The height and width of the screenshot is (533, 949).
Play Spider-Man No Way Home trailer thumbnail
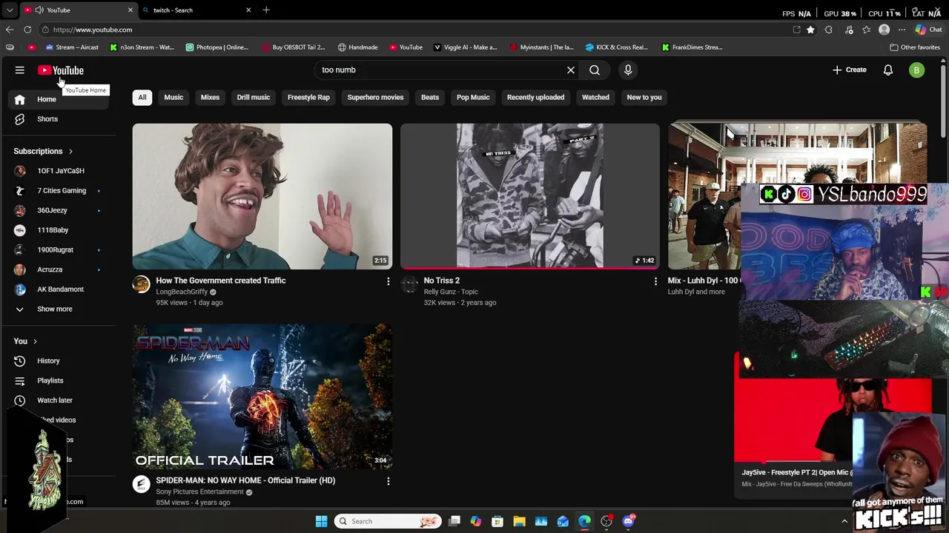262,396
